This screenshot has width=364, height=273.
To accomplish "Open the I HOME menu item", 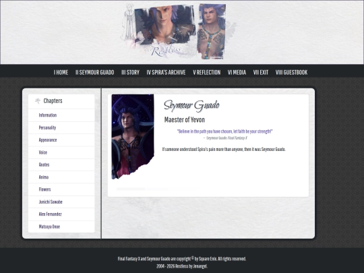I will tap(61, 72).
